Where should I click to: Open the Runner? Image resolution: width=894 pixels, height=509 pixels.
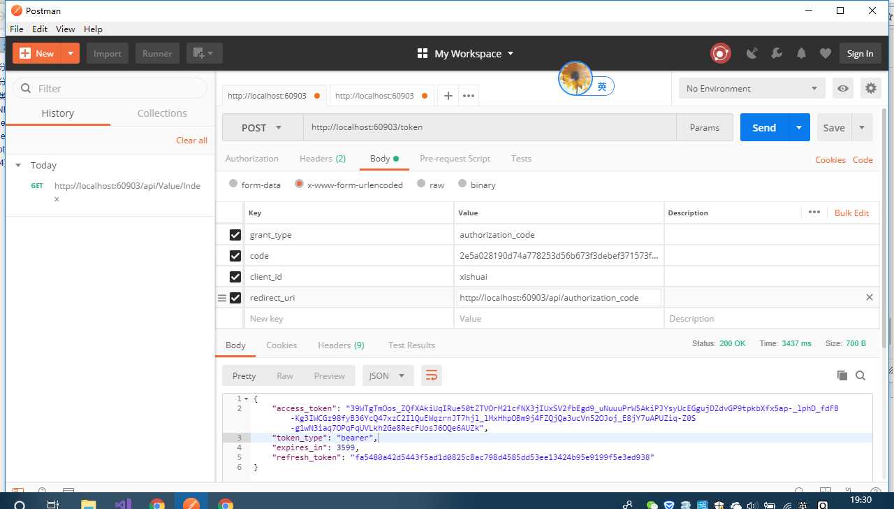pos(157,53)
